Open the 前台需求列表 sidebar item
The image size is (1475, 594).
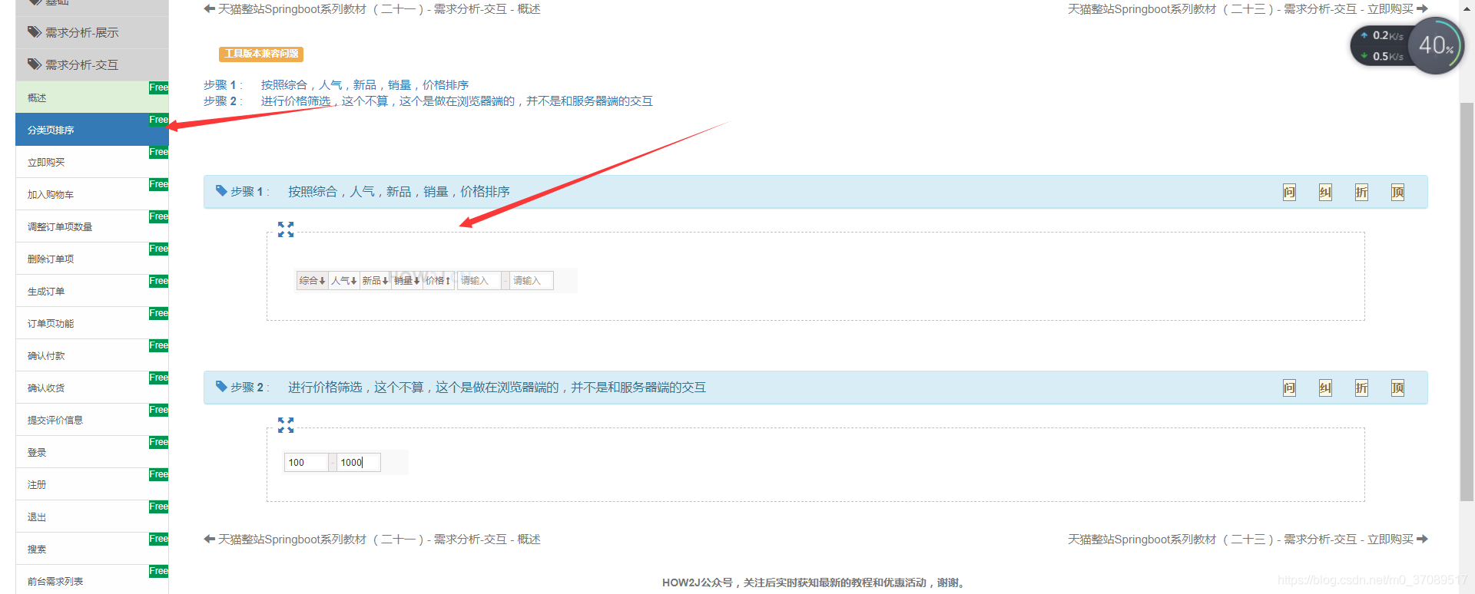(x=92, y=579)
